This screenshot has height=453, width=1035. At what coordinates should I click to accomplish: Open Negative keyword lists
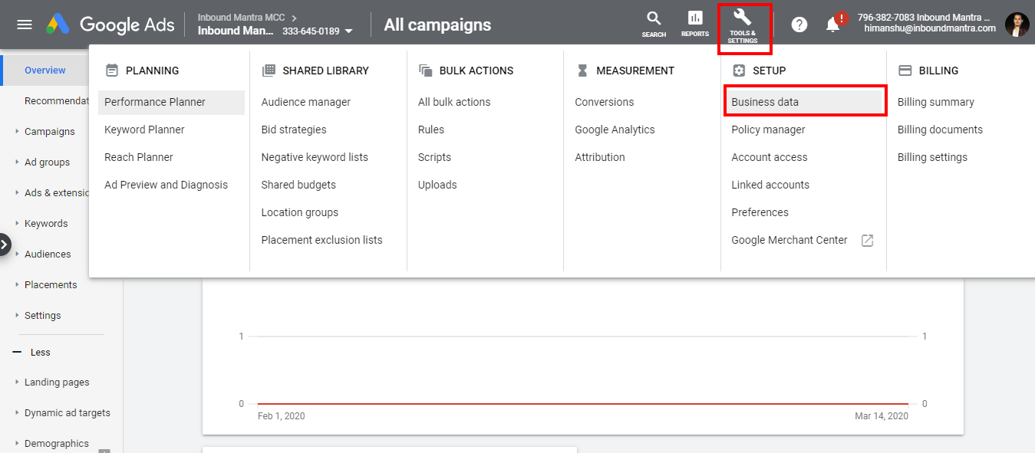(x=315, y=157)
